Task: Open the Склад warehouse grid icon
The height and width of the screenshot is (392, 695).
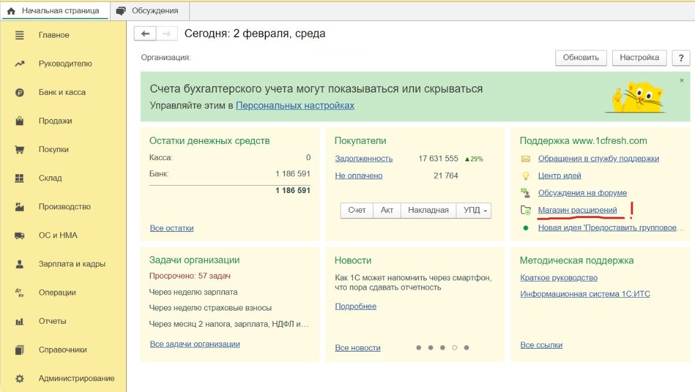Action: pyautogui.click(x=20, y=178)
